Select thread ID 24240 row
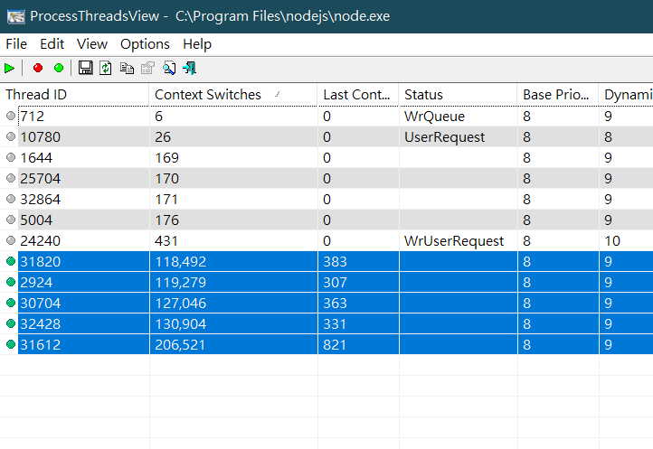This screenshot has height=449, width=653. tap(326, 241)
